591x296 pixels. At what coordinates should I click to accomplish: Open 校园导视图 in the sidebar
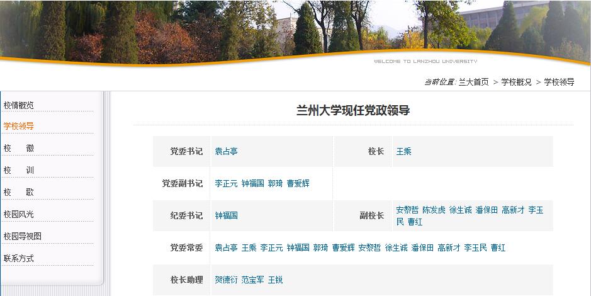[x=22, y=236]
